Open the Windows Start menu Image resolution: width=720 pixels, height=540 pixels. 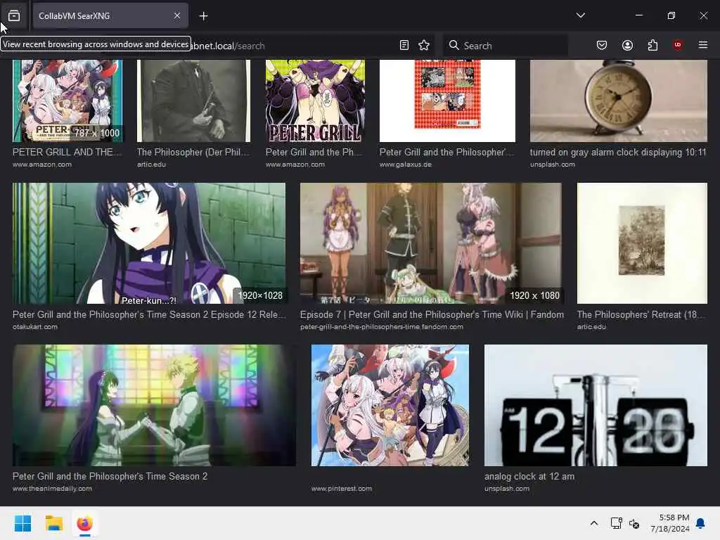pos(22,523)
